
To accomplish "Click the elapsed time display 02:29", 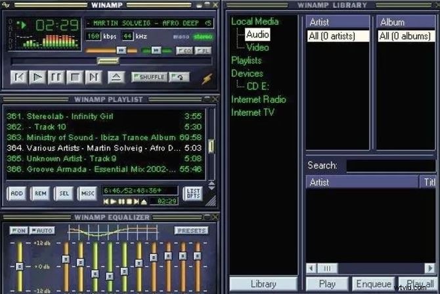I will 57,26.
